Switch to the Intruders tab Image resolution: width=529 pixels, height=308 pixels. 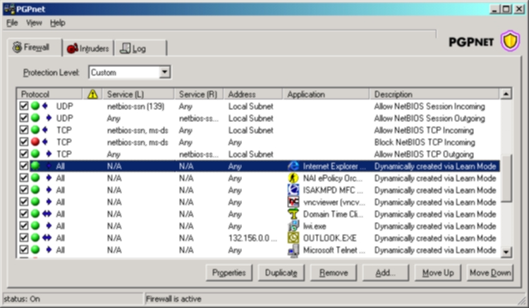tap(88, 49)
